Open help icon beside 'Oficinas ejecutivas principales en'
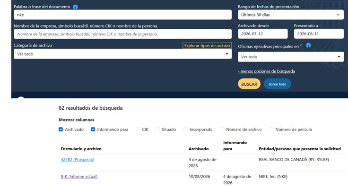The width and height of the screenshot is (348, 186). [x=308, y=46]
